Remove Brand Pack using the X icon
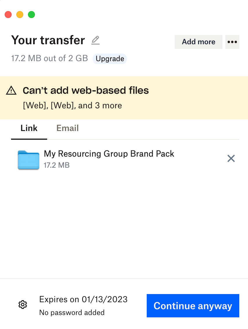 coord(231,158)
